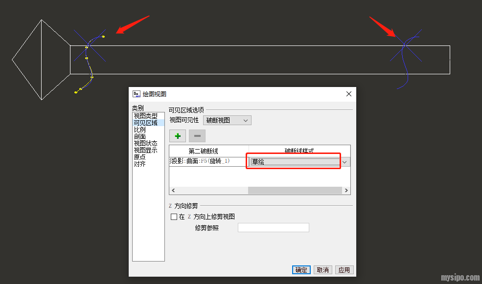Click the horizontal scrollbar thumb in the table

click(x=295, y=191)
